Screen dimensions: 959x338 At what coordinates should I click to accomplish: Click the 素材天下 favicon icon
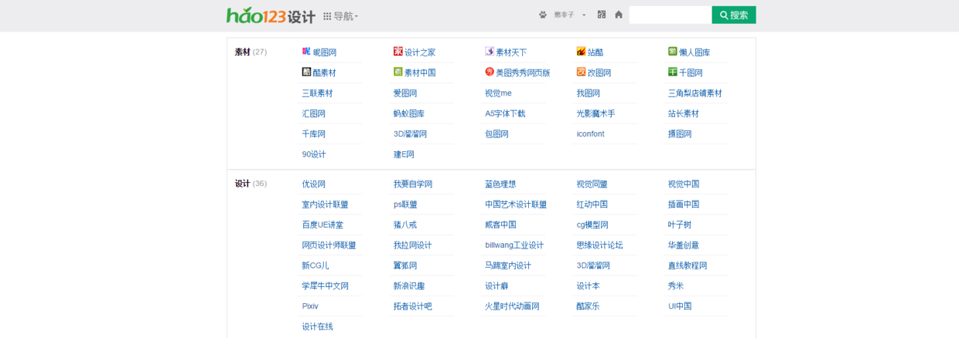click(x=490, y=51)
